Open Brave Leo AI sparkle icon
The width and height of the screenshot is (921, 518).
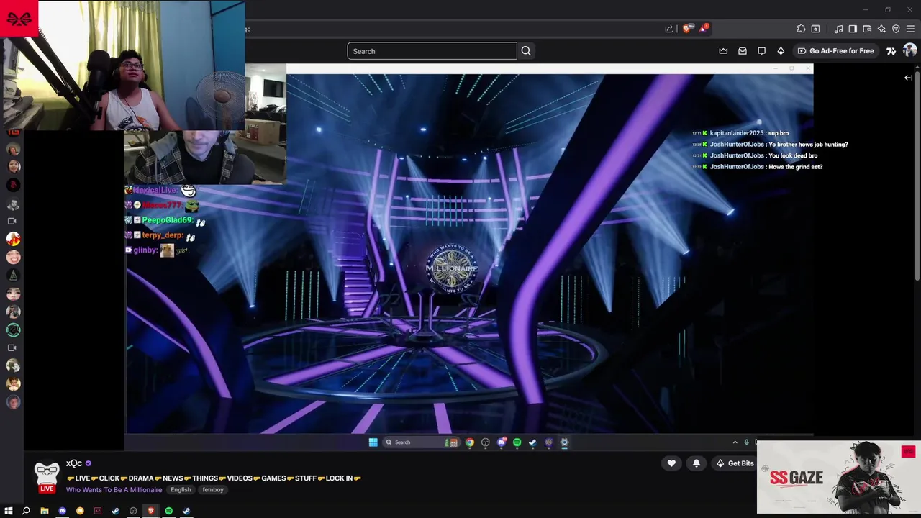[881, 29]
